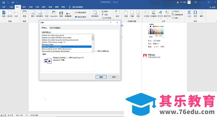This screenshot has height=117, width=217.
Task: Insert a picture (图片)
Action: click(33, 14)
